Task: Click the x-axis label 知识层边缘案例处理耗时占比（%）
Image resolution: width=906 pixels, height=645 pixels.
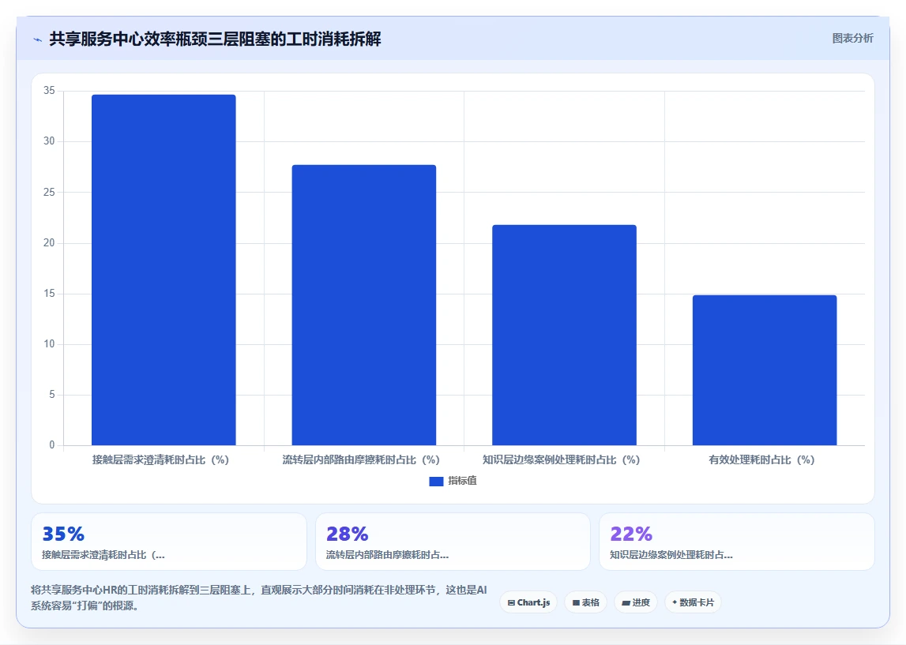Action: point(561,459)
